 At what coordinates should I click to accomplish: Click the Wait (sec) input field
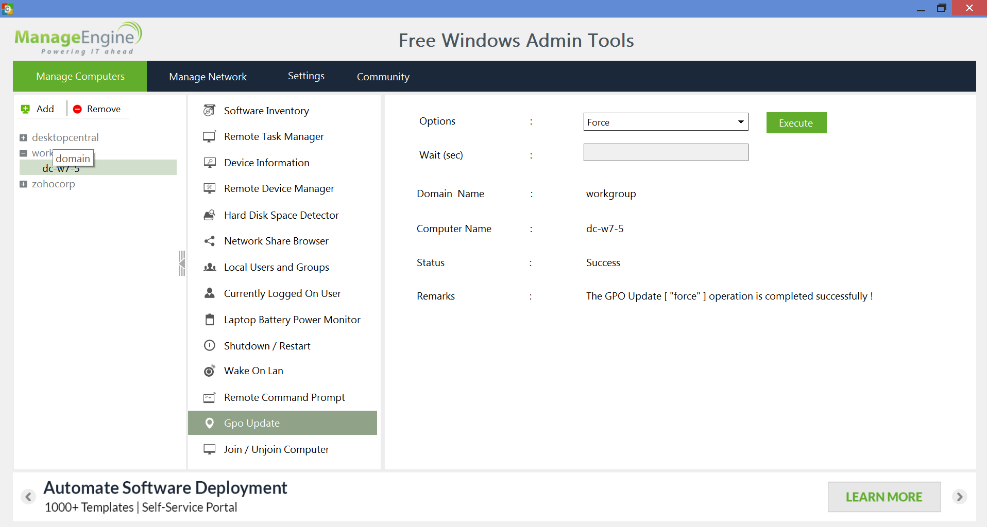[x=666, y=152]
